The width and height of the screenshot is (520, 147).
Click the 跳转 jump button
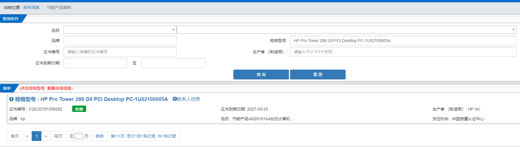coord(100,136)
